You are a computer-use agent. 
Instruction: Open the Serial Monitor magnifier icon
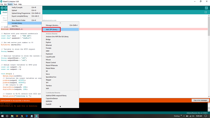tap(206, 8)
